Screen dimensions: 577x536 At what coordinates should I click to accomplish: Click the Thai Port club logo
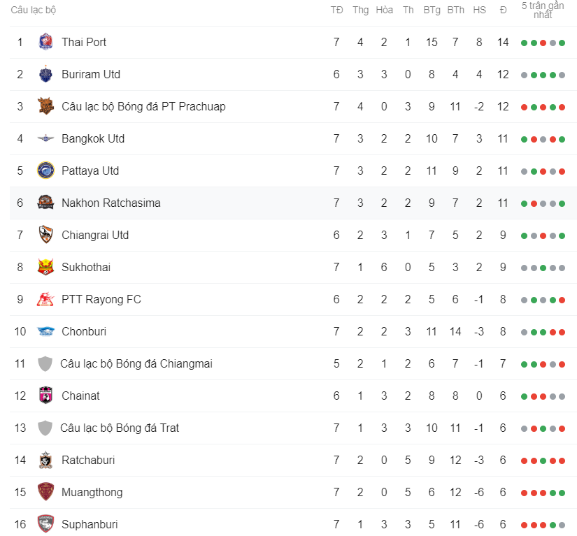[45, 42]
